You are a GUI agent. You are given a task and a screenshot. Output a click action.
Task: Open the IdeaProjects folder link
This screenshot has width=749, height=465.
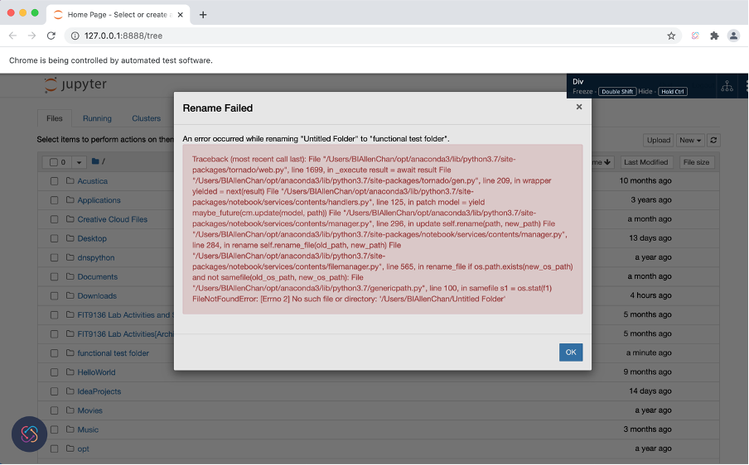[99, 391]
